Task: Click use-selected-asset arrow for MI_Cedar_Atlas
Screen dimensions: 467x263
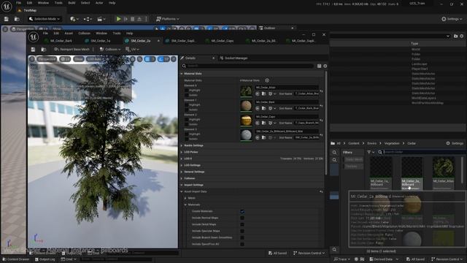Action: click(258, 94)
